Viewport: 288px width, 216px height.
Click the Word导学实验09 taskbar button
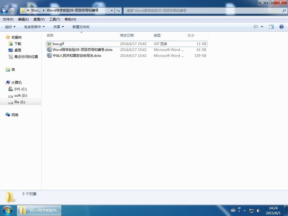pyautogui.click(x=39, y=210)
